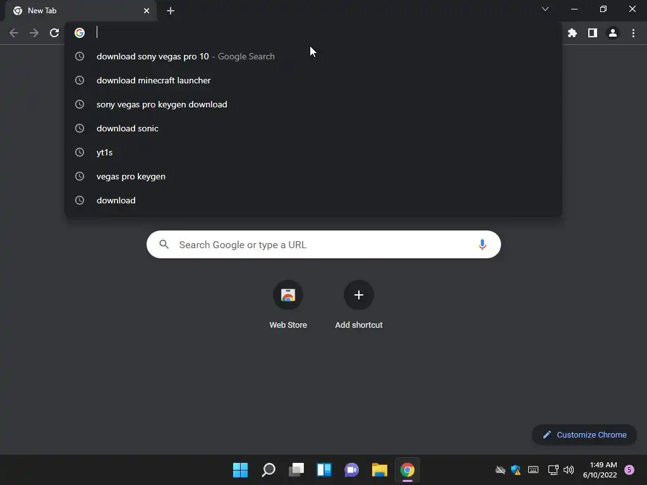Close the New Tab tab
The height and width of the screenshot is (485, 647).
pos(147,11)
